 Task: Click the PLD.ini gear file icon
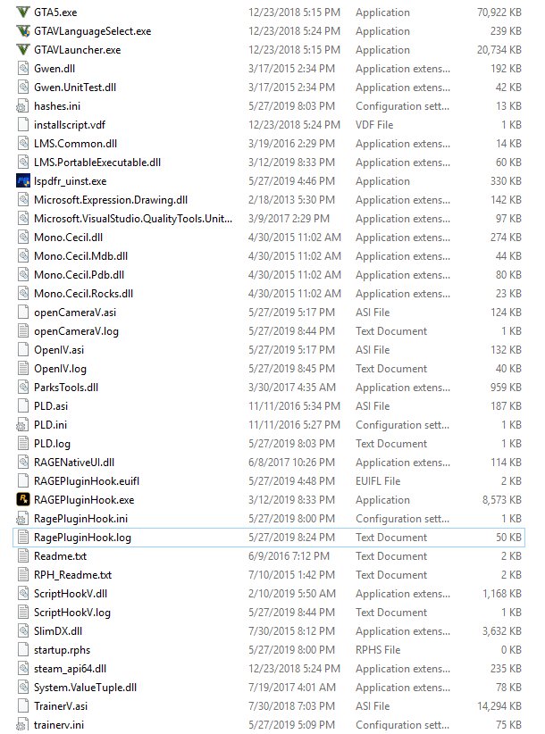pyautogui.click(x=22, y=424)
